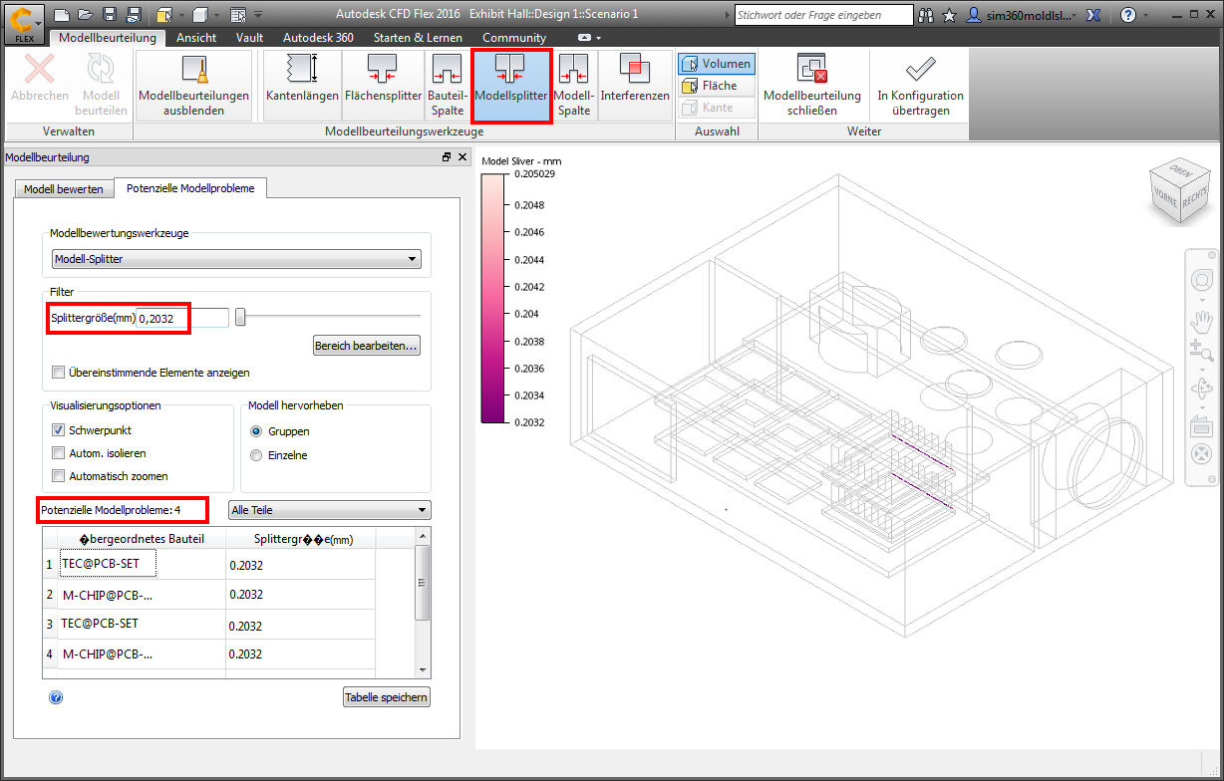Viewport: 1224px width, 781px height.
Task: Open the user account sim360moldlsl dropdown
Action: point(1022,15)
